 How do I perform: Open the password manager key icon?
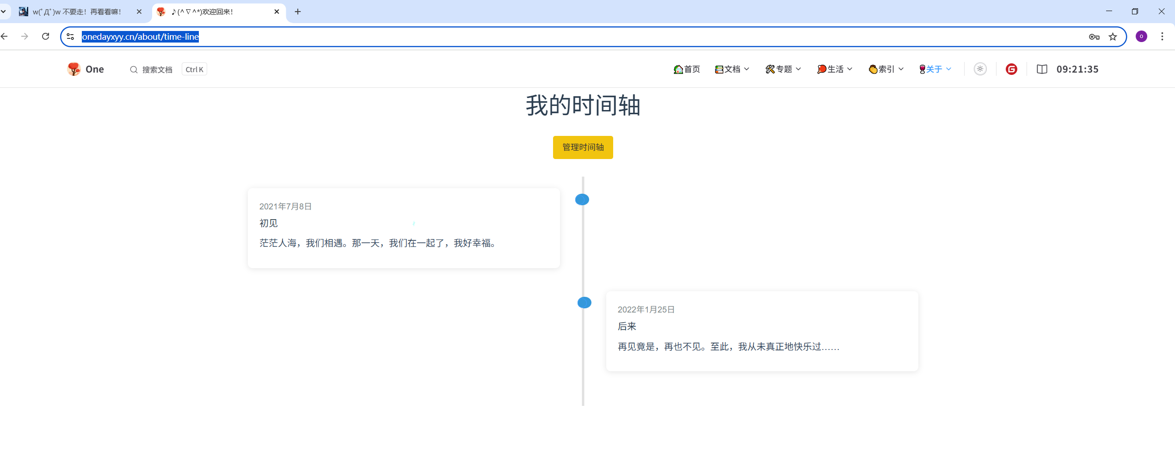(1094, 37)
